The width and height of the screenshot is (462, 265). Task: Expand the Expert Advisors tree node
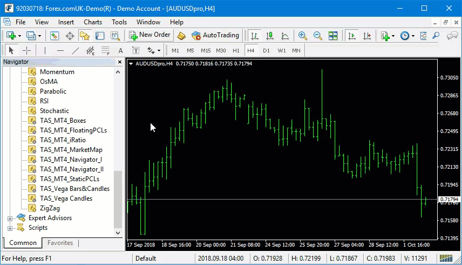coord(10,218)
